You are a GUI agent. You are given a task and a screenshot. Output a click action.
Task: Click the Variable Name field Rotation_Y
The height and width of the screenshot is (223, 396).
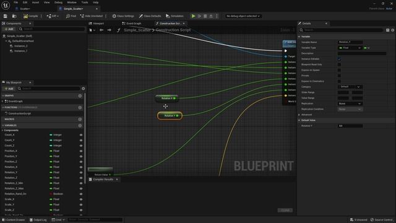(x=350, y=42)
